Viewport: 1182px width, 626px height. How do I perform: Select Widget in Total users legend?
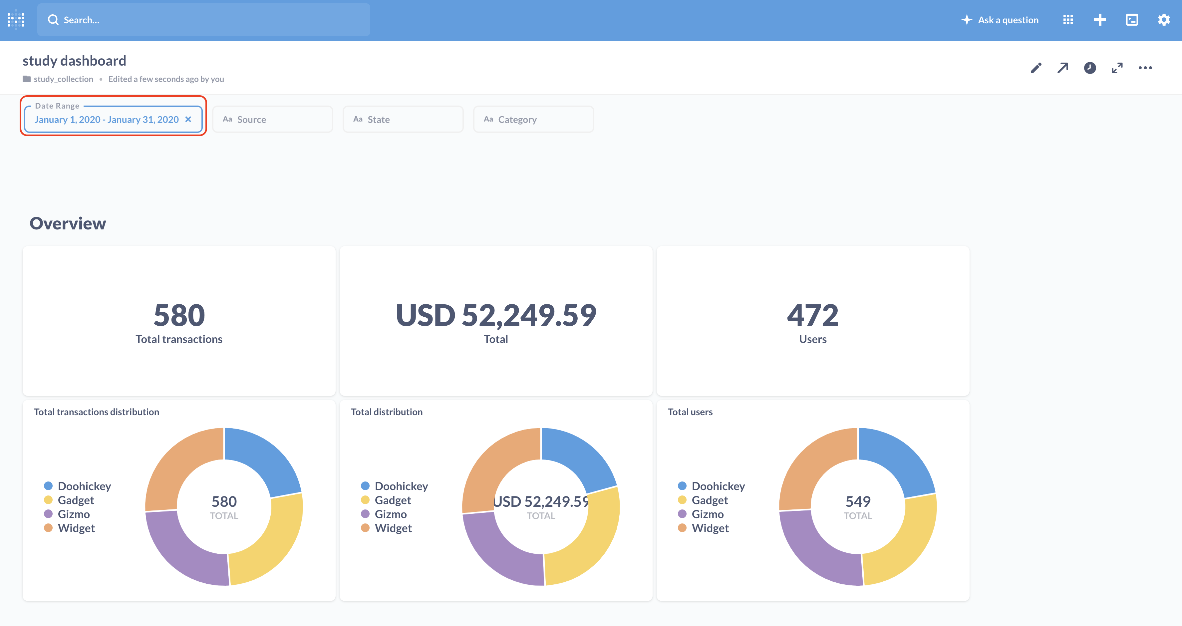point(704,528)
